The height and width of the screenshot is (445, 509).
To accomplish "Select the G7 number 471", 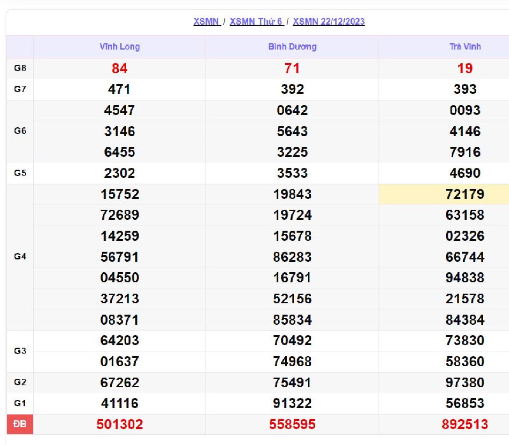I will pos(120,89).
